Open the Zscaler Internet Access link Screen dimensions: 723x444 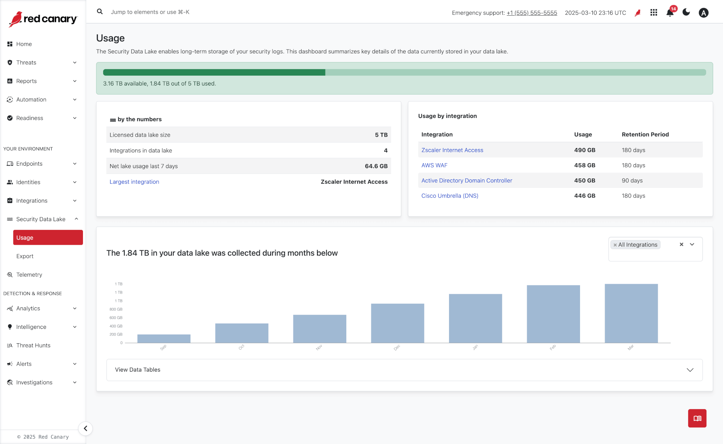452,150
